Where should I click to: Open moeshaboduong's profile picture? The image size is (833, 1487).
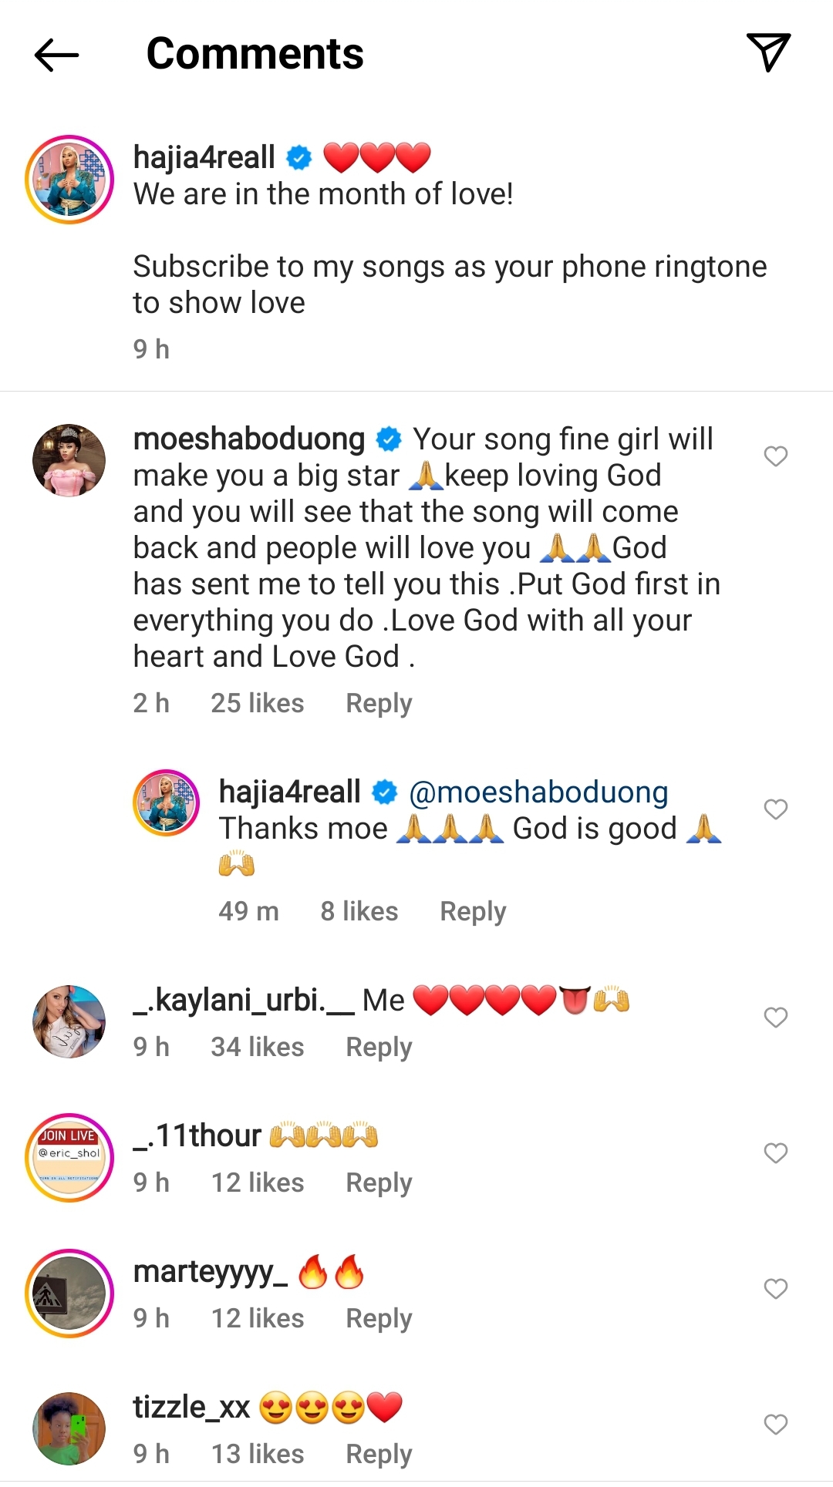click(x=69, y=460)
